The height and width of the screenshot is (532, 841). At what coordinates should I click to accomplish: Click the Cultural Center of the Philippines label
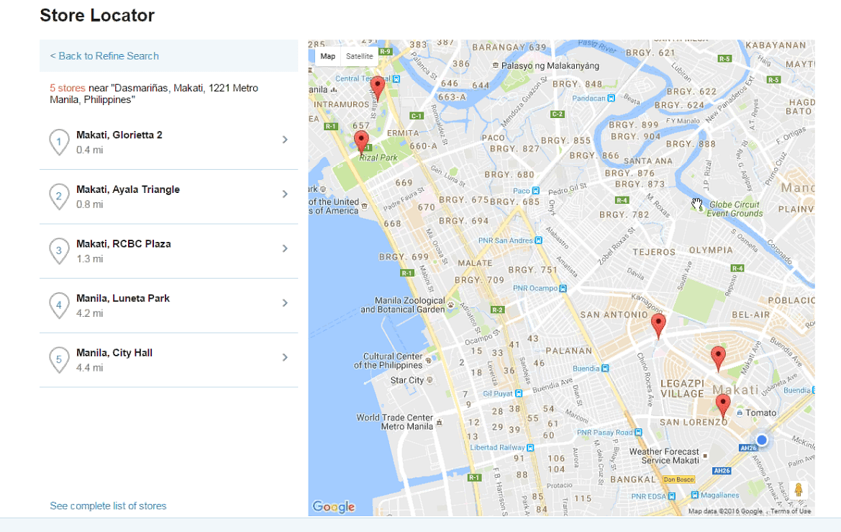(x=388, y=361)
